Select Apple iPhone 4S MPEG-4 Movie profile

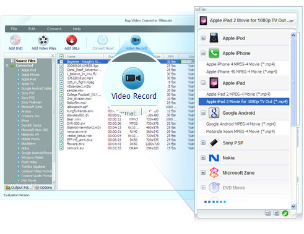point(241,72)
